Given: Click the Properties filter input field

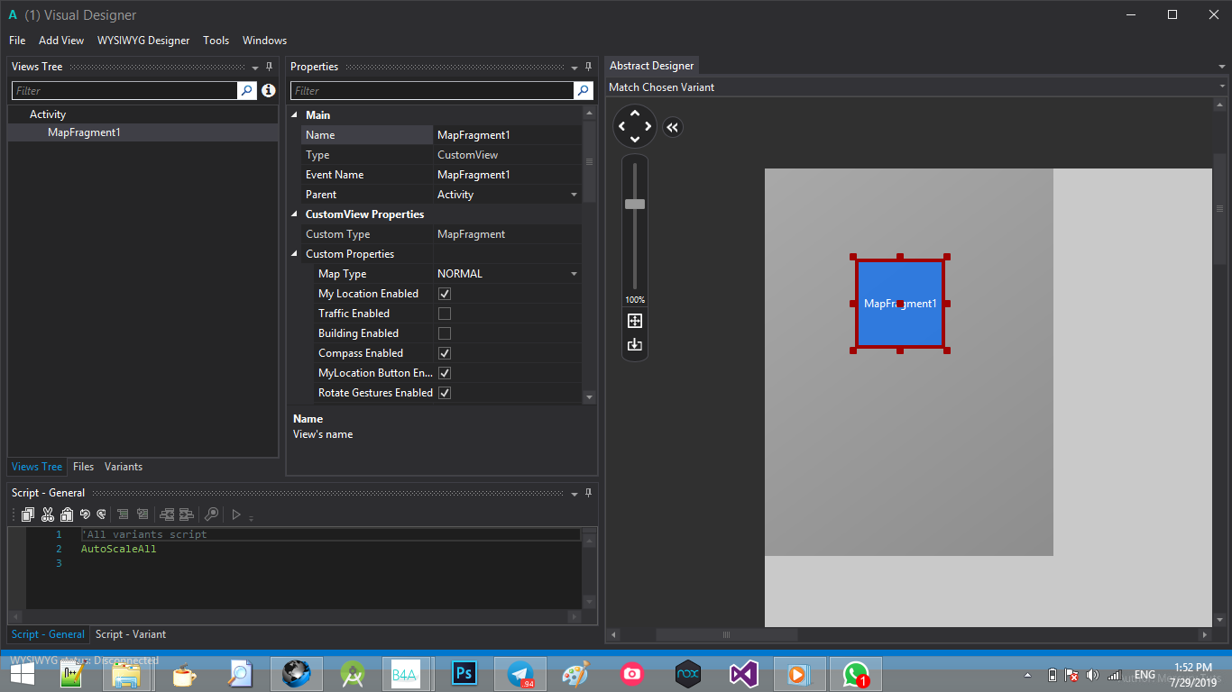Looking at the screenshot, I should (431, 91).
